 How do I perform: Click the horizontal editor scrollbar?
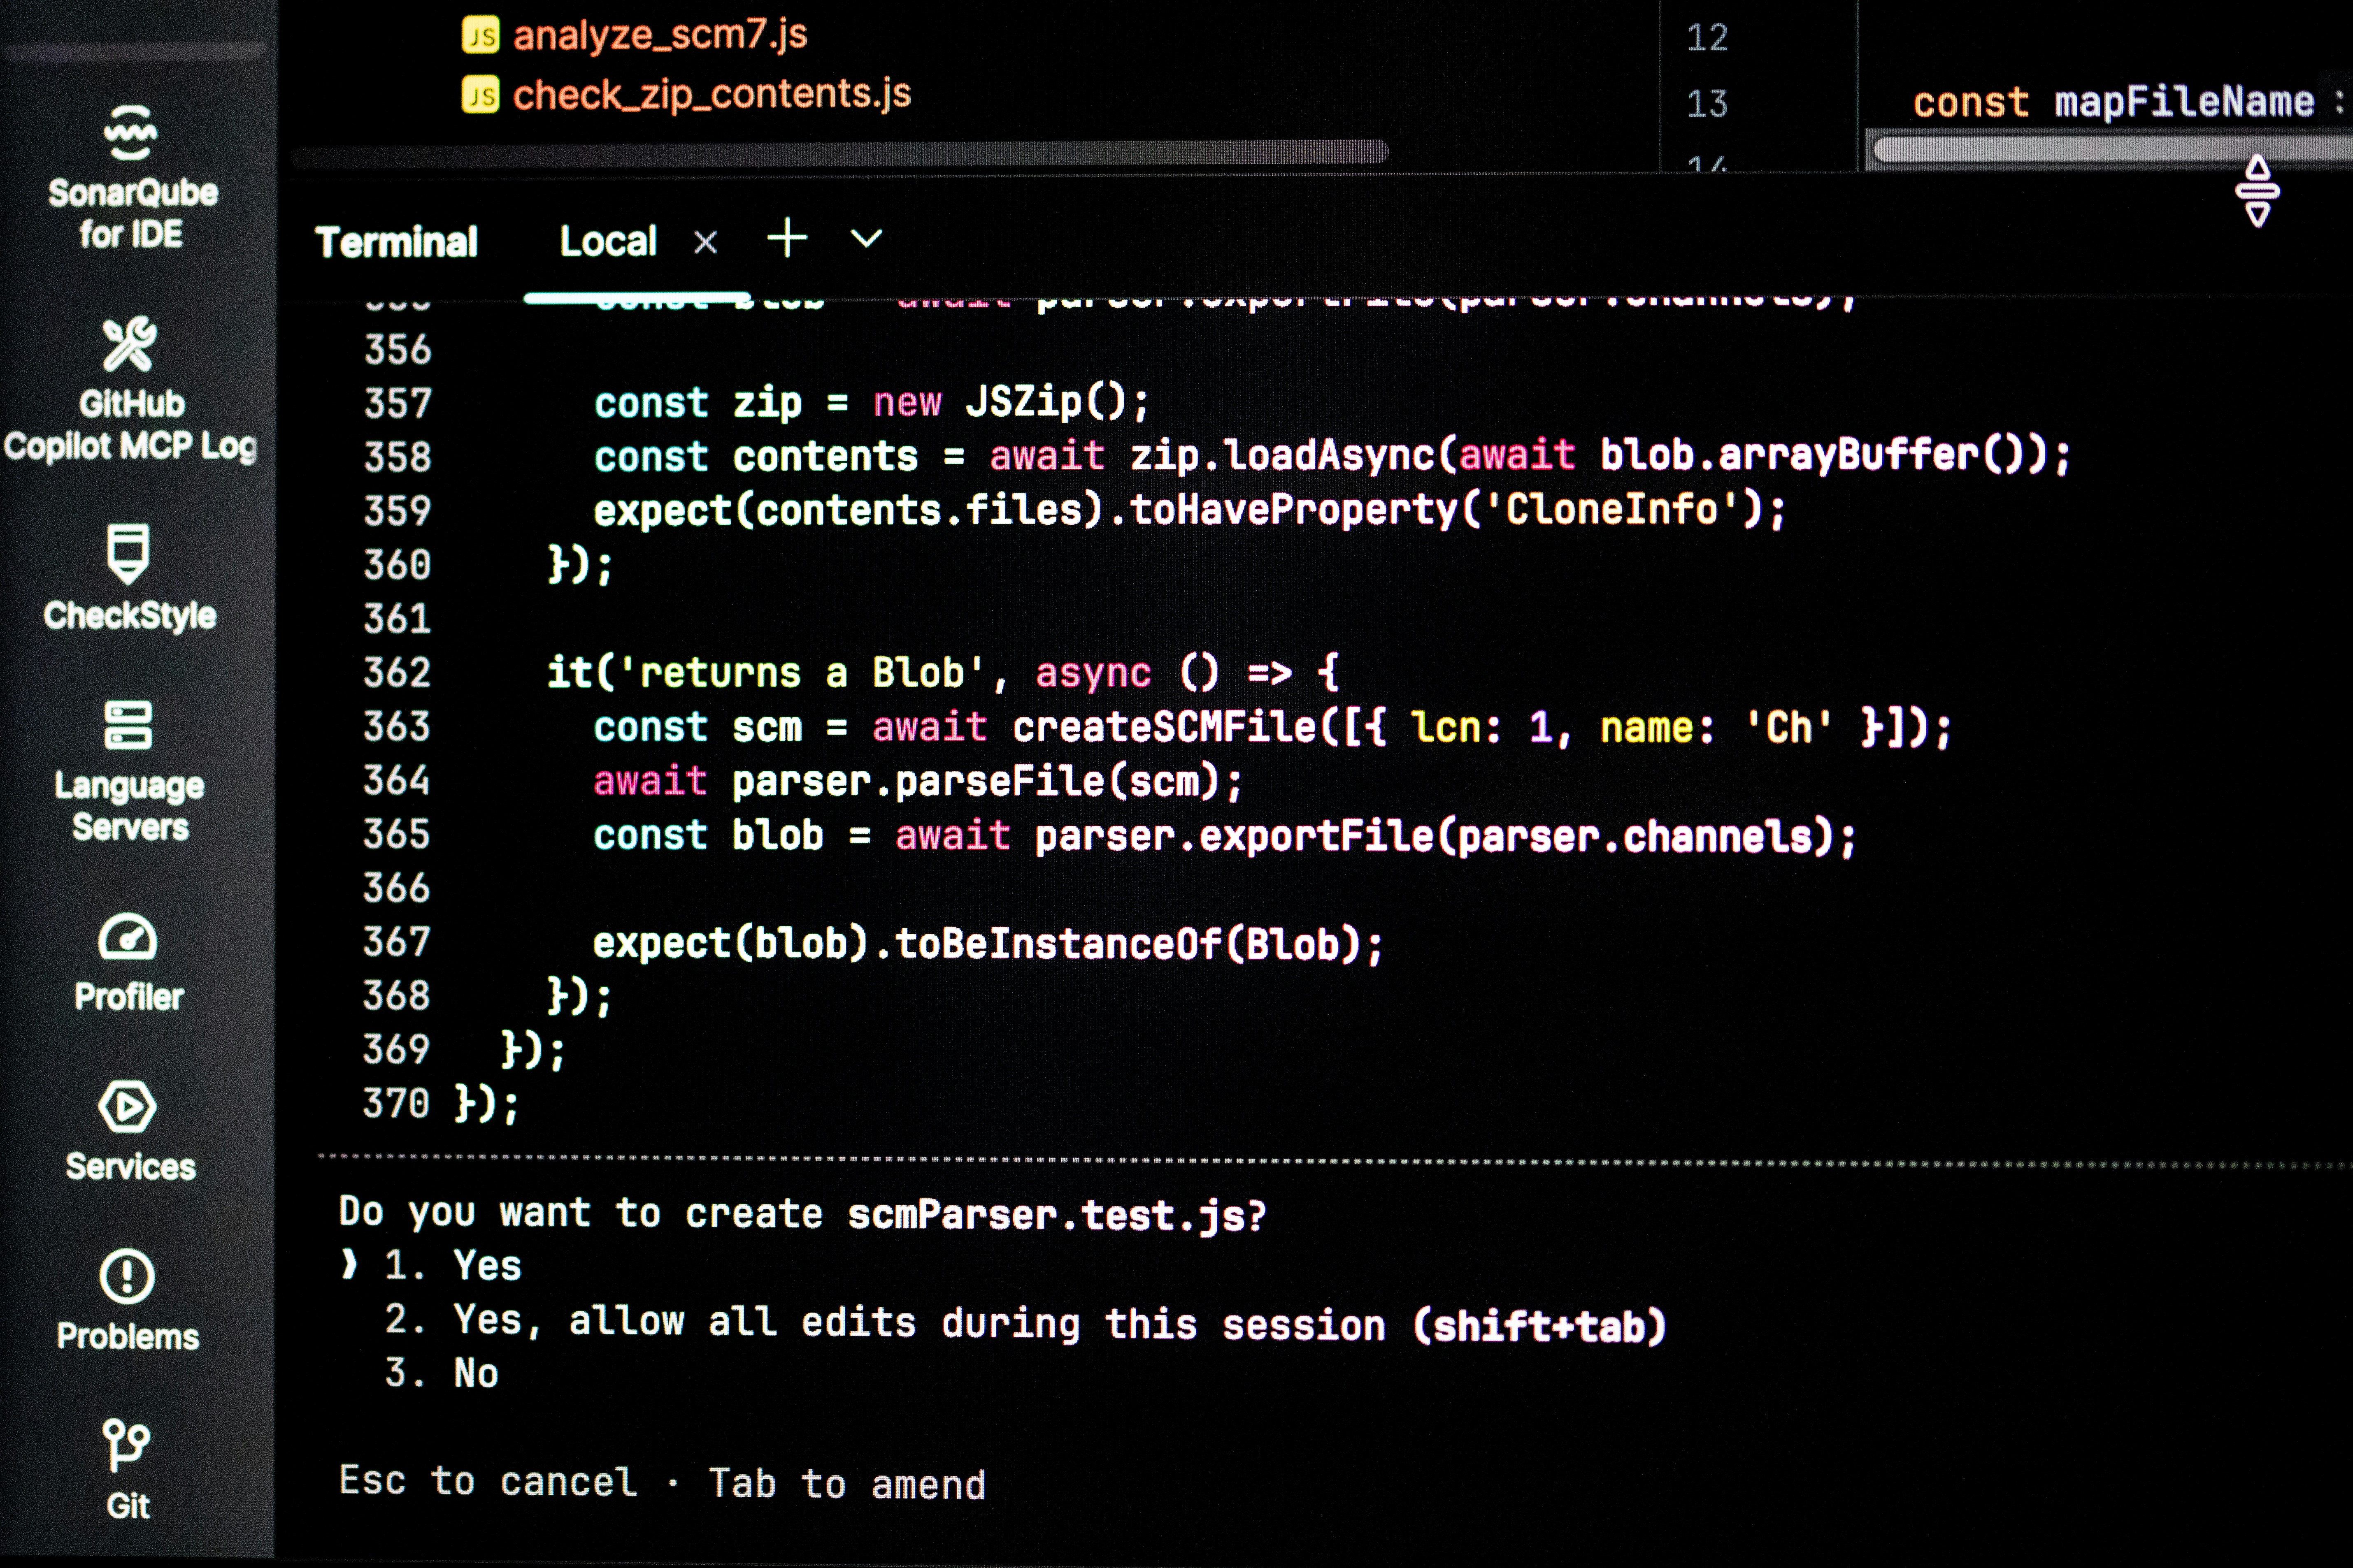point(840,152)
